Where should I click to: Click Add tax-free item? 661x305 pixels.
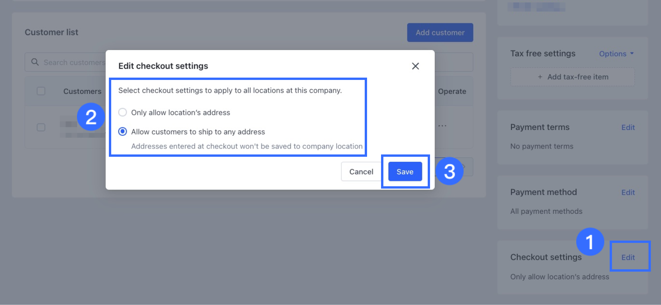(x=577, y=77)
